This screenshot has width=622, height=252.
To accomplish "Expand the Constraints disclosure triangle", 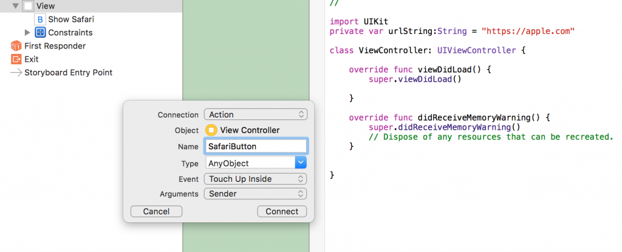I will click(x=27, y=33).
